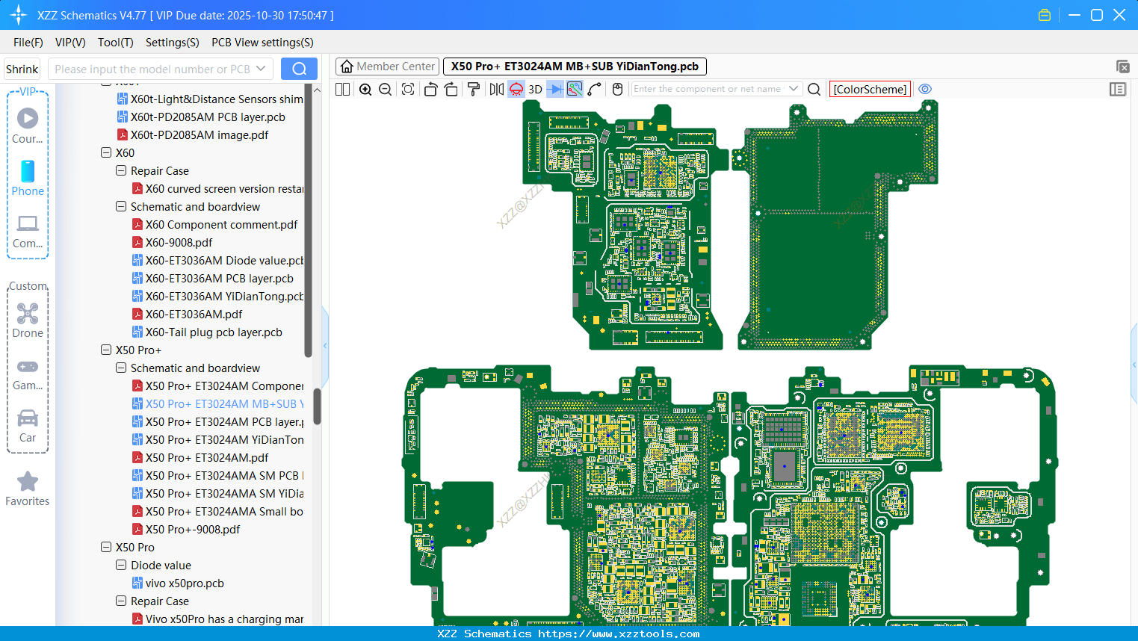Collapse the X50 Pro+ tree node
The height and width of the screenshot is (641, 1138).
[x=106, y=350]
